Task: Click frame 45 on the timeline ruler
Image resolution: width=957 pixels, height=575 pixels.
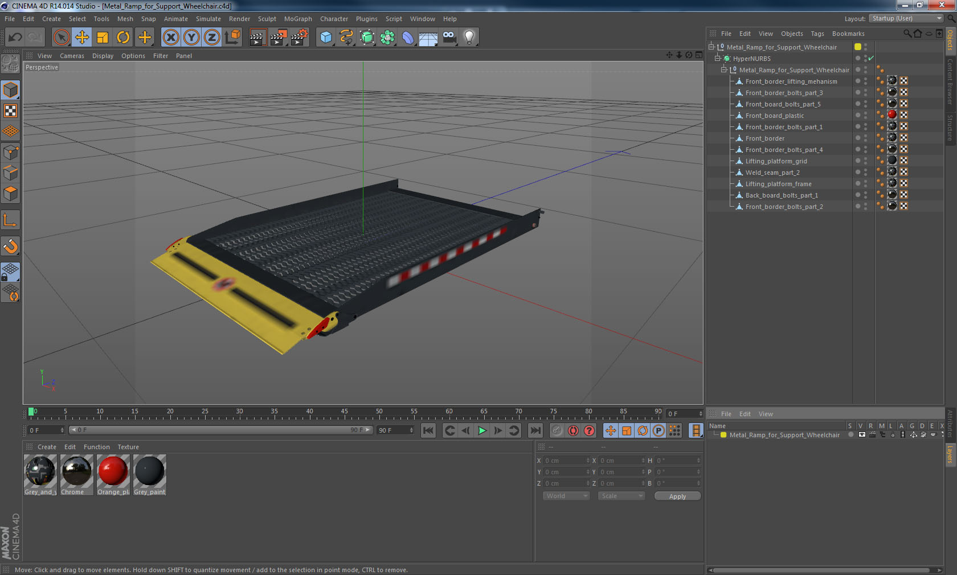Action: 344,412
